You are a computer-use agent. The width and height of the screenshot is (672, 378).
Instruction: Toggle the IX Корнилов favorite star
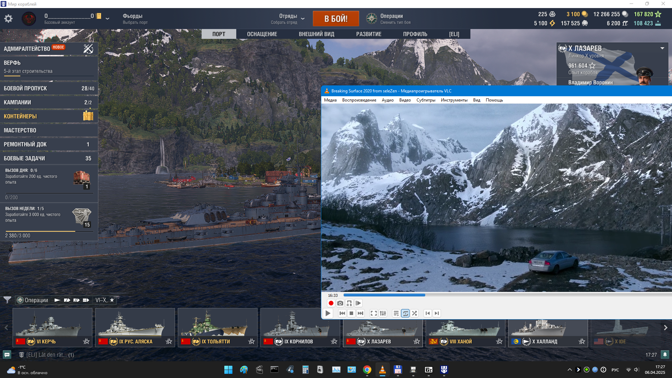[334, 341]
